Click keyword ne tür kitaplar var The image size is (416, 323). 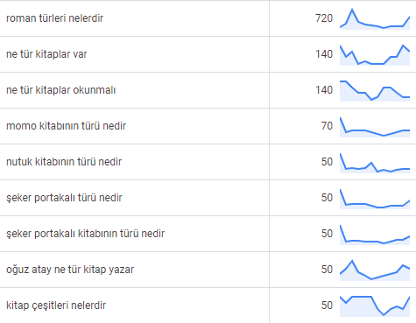pos(46,54)
